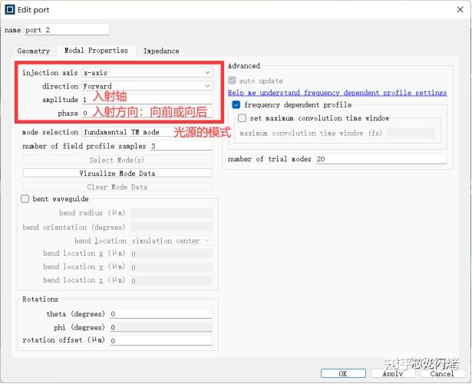Open the mode selection dropdown
This screenshot has width=472, height=384.
[x=147, y=132]
